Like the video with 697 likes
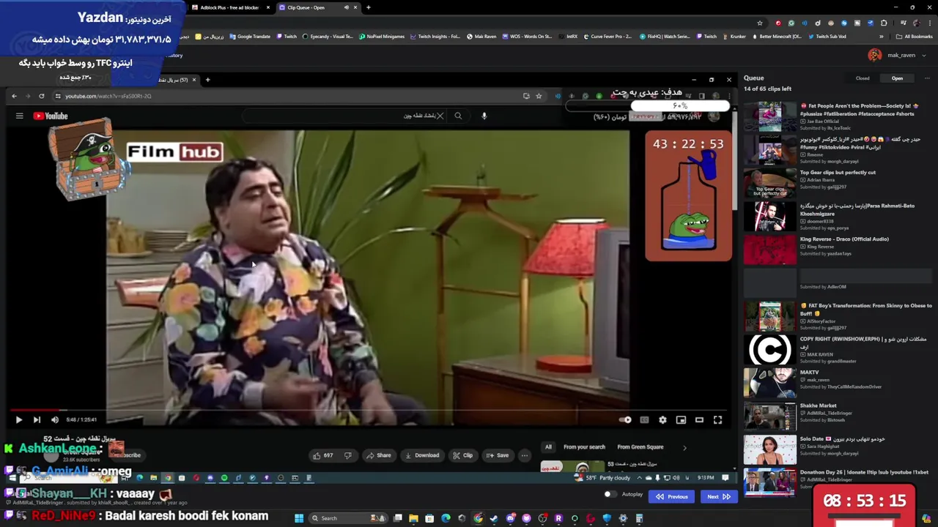Screen dimensions: 938x527 (x=323, y=455)
